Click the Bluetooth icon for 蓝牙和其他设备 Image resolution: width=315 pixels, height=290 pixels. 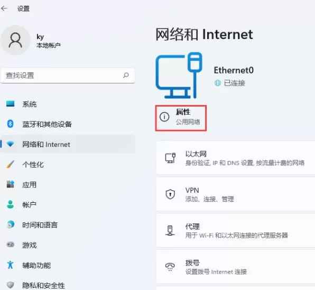(10, 124)
